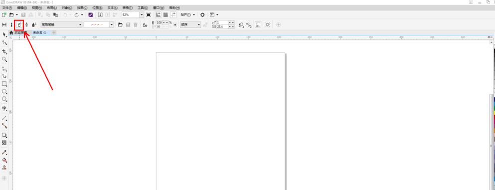Open the 顺序 spray order dropdown

pyautogui.click(x=190, y=24)
